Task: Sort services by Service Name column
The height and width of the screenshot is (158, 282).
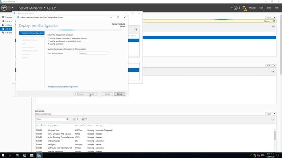Action: click(80, 126)
